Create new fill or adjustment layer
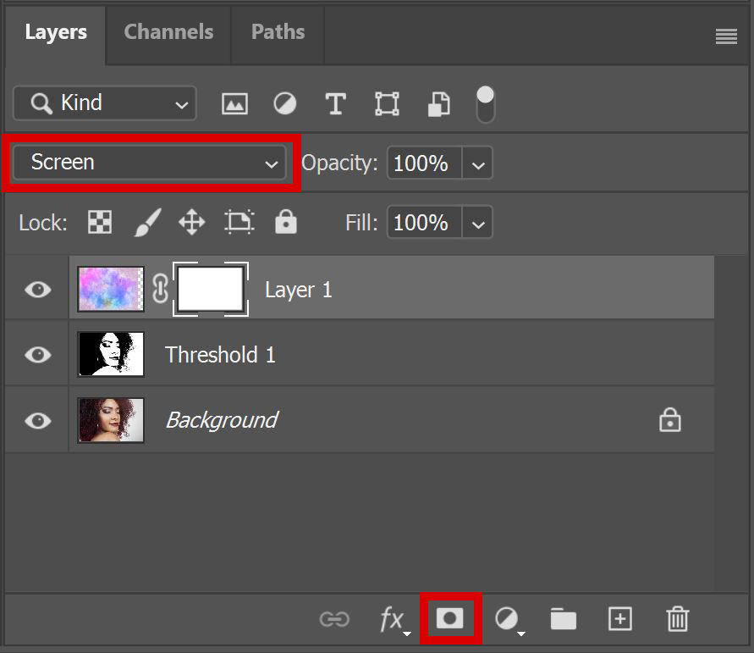754x653 pixels. 509,620
